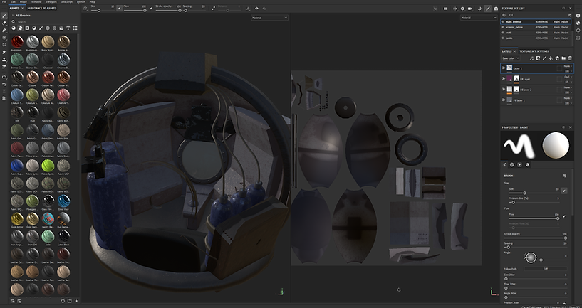Open the File menu
582x308 pixels.
click(x=4, y=2)
